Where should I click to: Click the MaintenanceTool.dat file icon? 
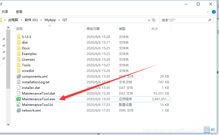click(19, 93)
